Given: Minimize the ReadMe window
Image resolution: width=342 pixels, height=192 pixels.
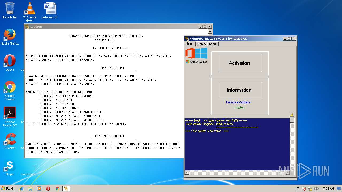Looking at the screenshot, I should tap(200, 27).
